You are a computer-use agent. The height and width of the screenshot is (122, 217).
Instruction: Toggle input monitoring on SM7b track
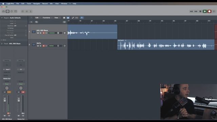[x=46, y=46]
